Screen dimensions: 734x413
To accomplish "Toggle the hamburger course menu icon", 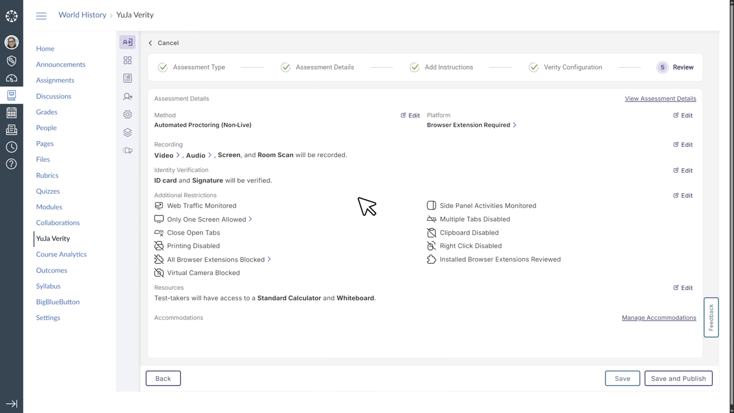I will click(x=41, y=15).
